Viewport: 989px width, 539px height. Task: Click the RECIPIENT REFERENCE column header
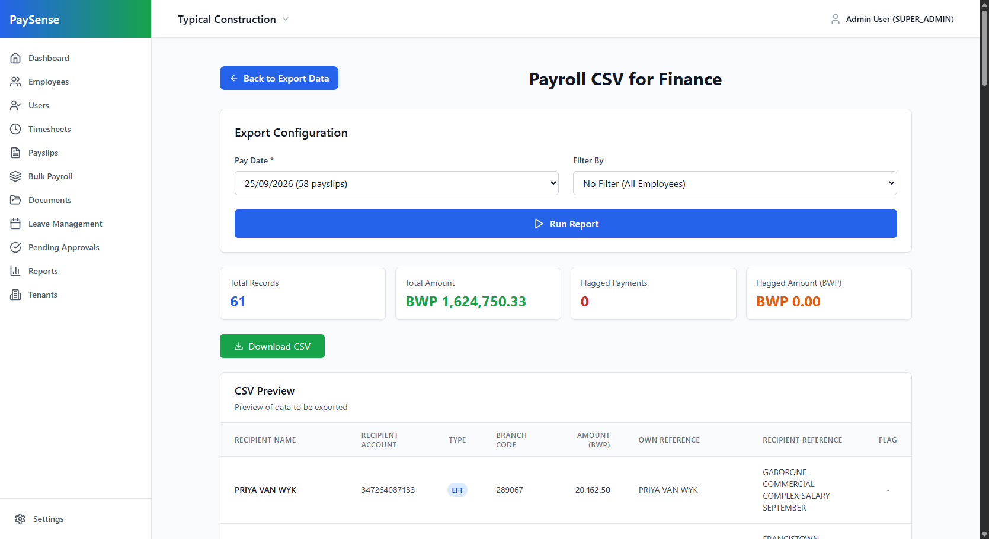[802, 440]
